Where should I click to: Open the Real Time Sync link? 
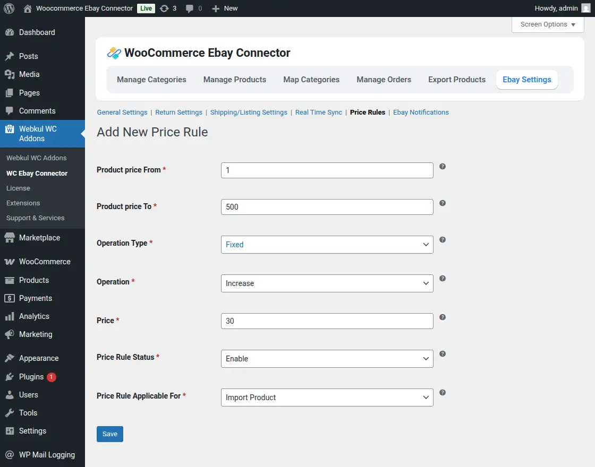pyautogui.click(x=319, y=112)
